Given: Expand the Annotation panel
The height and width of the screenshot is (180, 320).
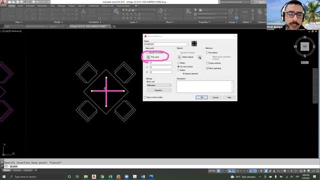Looking at the screenshot, I should [95, 22].
